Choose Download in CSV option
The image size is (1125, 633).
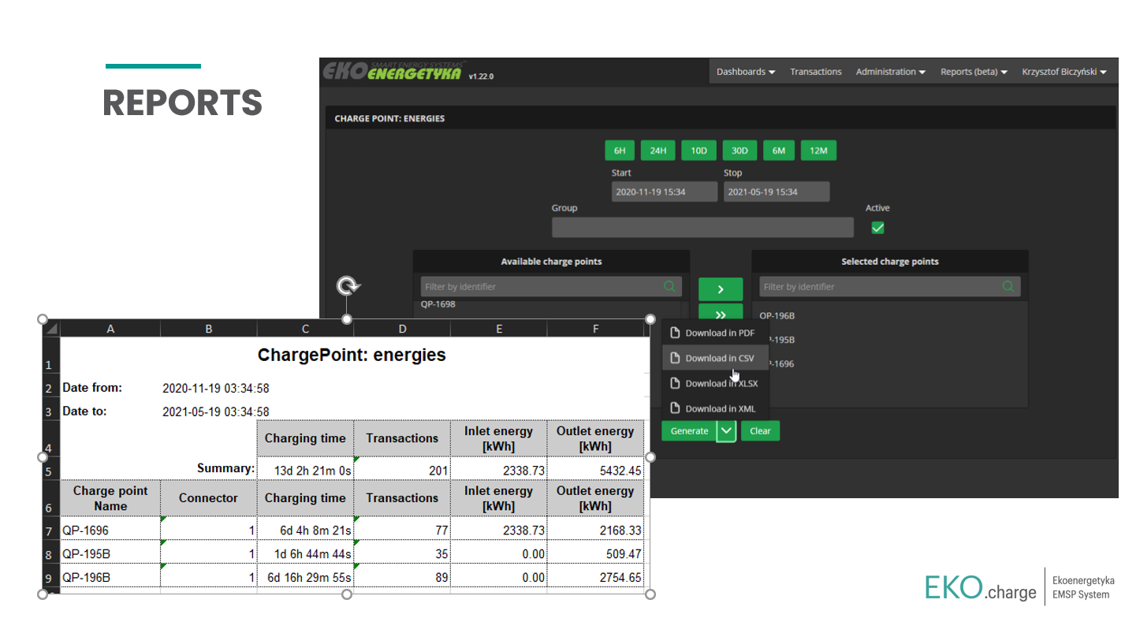coord(718,358)
